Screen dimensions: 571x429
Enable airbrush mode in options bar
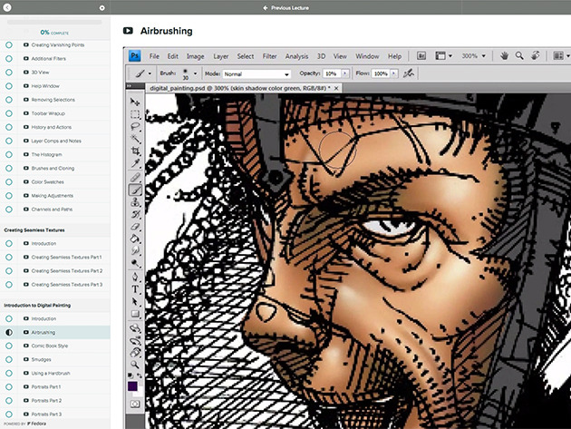[x=409, y=73]
